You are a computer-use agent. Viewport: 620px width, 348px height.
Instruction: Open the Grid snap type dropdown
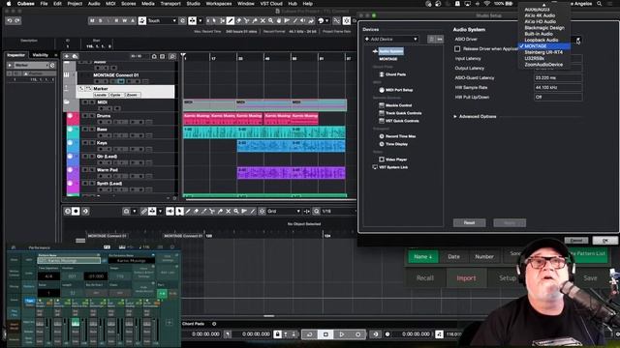click(284, 212)
